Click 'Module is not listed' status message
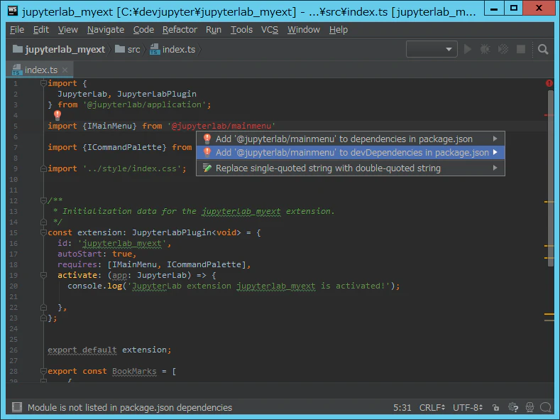Viewport: 560px width, 420px height. (x=130, y=407)
